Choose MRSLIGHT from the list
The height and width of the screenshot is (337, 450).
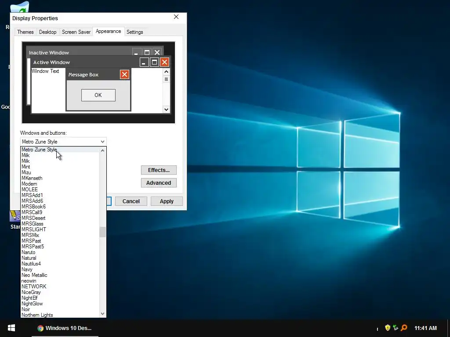tap(60, 229)
